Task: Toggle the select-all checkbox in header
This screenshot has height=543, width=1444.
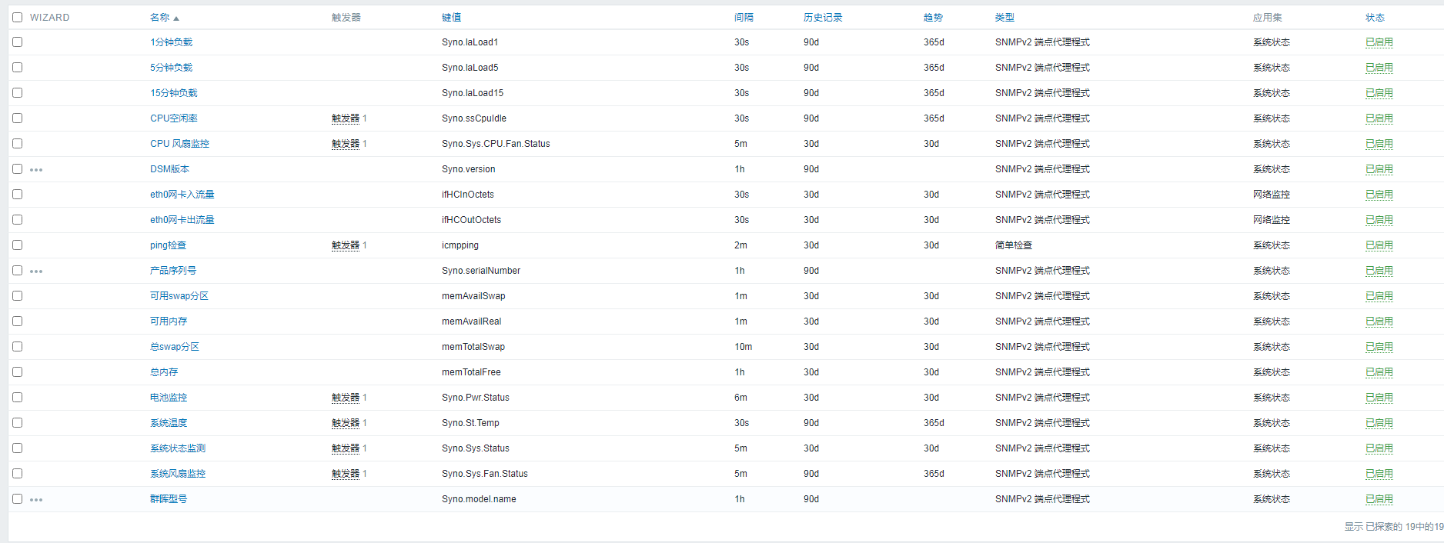Action: (17, 17)
